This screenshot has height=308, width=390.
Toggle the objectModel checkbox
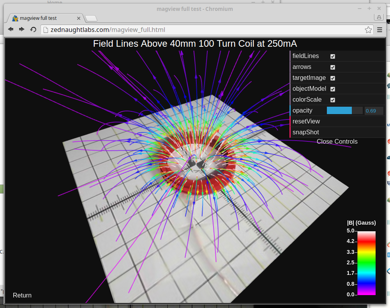coord(333,89)
